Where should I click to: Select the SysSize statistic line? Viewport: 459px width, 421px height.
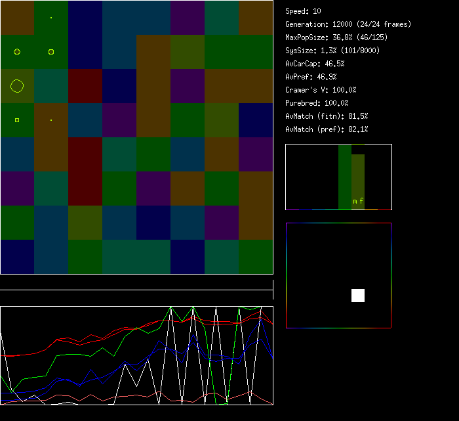(x=332, y=51)
